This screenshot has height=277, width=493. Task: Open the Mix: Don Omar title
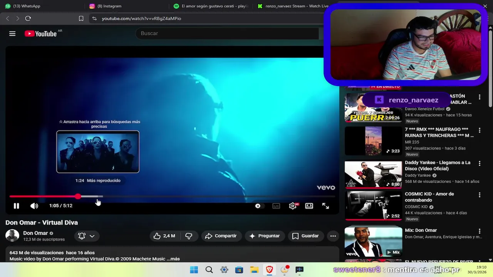pyautogui.click(x=421, y=230)
